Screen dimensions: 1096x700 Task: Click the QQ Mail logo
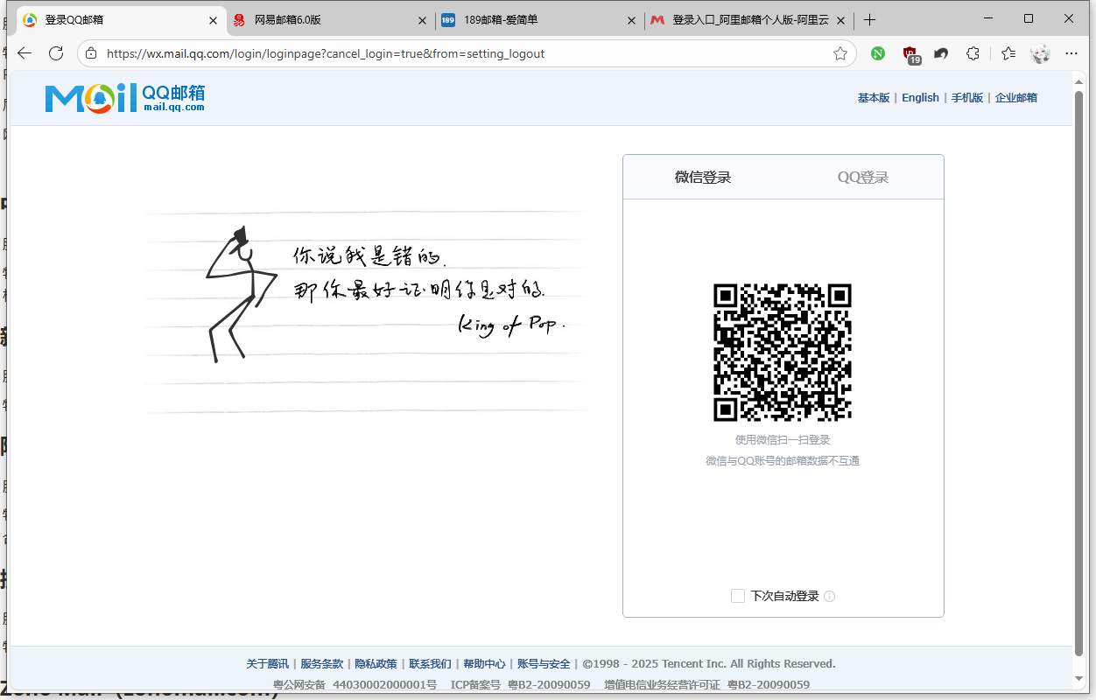click(124, 98)
